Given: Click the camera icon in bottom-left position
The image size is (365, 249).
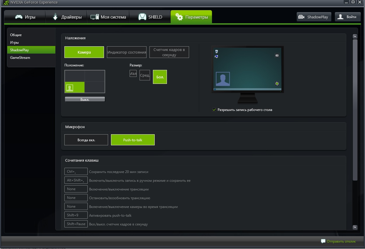Looking at the screenshot, I should point(69,88).
